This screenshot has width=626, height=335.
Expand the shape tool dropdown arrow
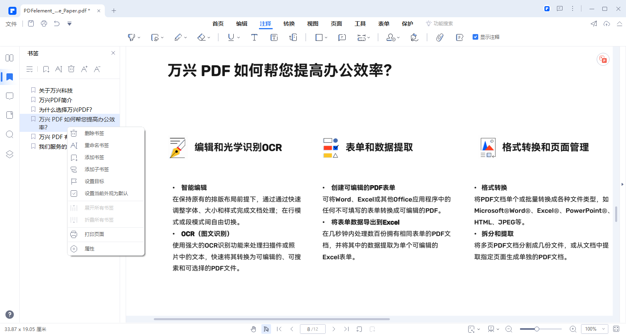click(325, 37)
